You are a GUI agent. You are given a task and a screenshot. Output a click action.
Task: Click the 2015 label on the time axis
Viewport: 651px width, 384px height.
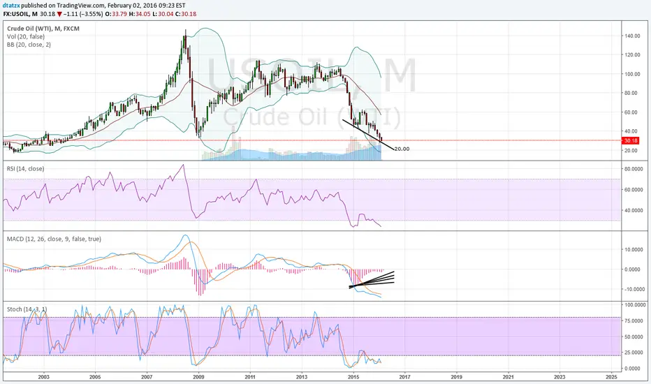[353, 377]
